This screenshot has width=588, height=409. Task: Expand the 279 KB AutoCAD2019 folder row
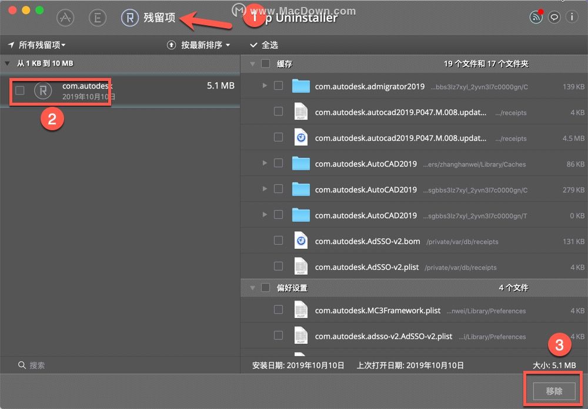coord(265,189)
